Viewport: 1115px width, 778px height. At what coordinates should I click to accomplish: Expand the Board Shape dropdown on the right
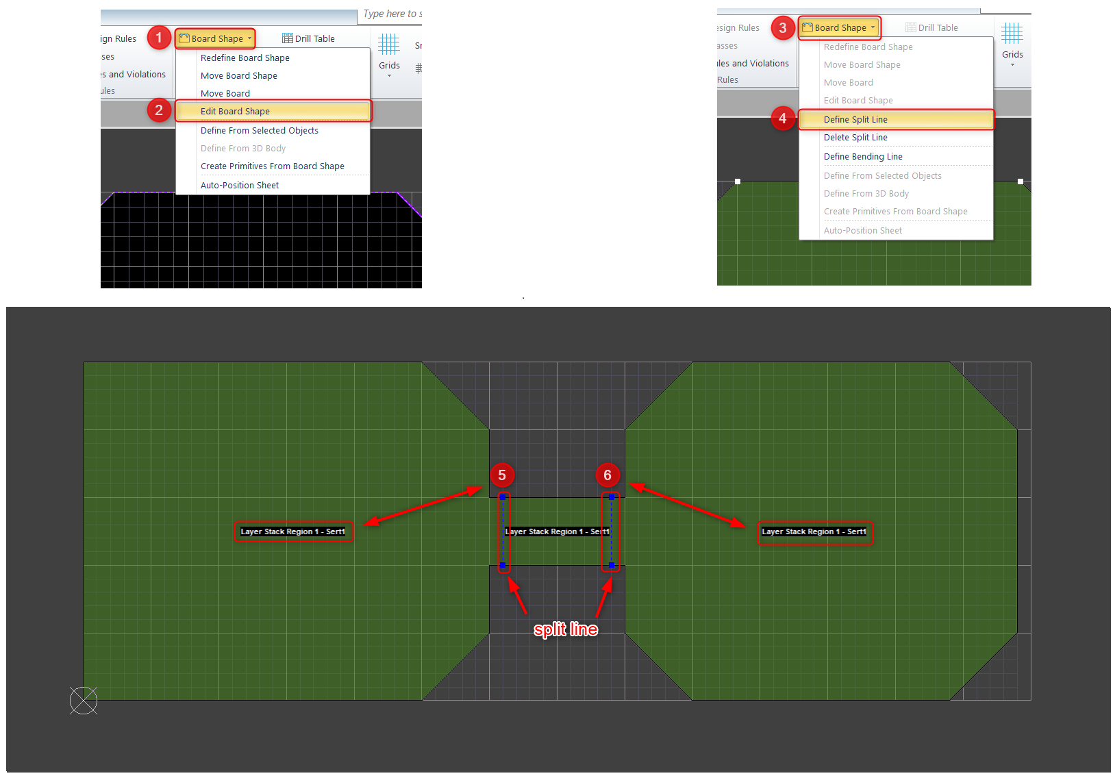pyautogui.click(x=874, y=27)
